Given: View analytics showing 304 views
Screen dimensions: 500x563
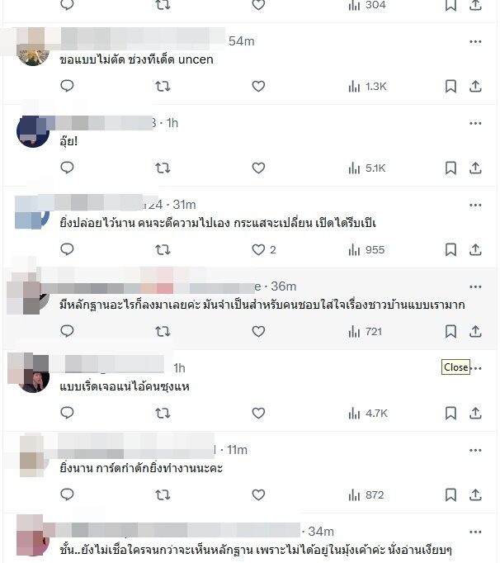Looking at the screenshot, I should [367, 5].
